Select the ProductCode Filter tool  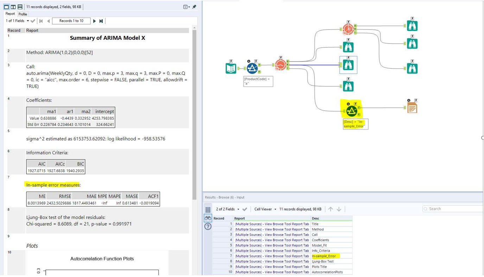[252, 68]
